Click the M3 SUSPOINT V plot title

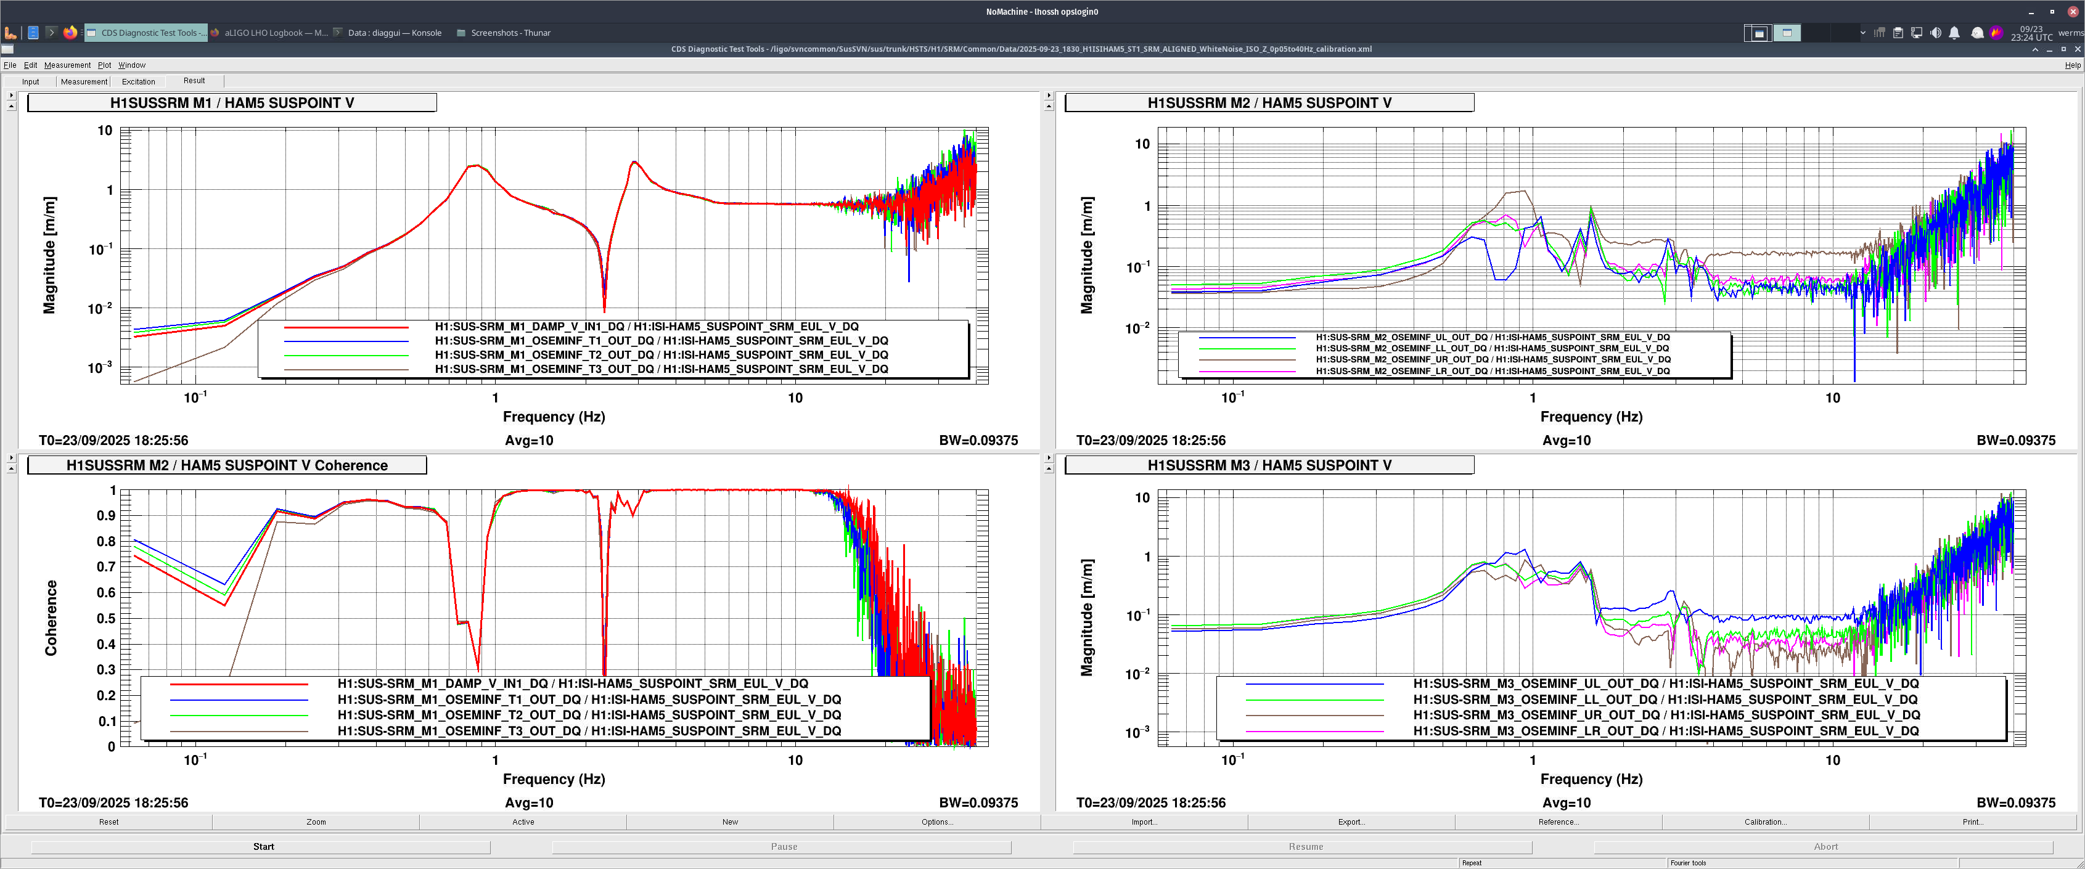[x=1268, y=465]
